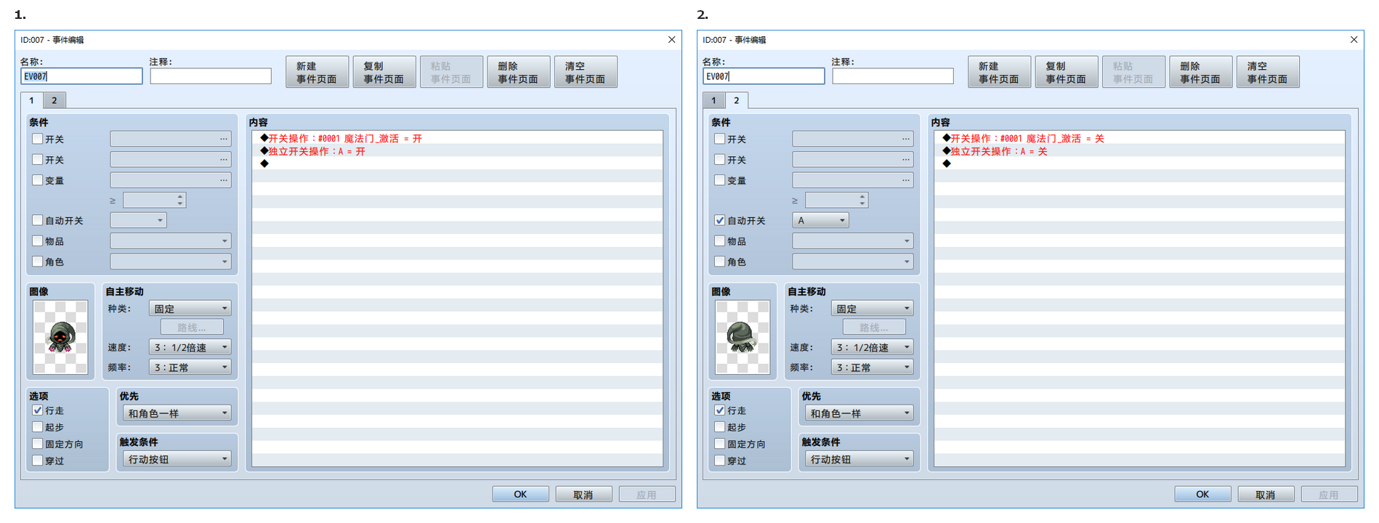The height and width of the screenshot is (523, 1379).
Task: Select the 独立开关操作 A = 关 command line
Action: coord(1139,151)
